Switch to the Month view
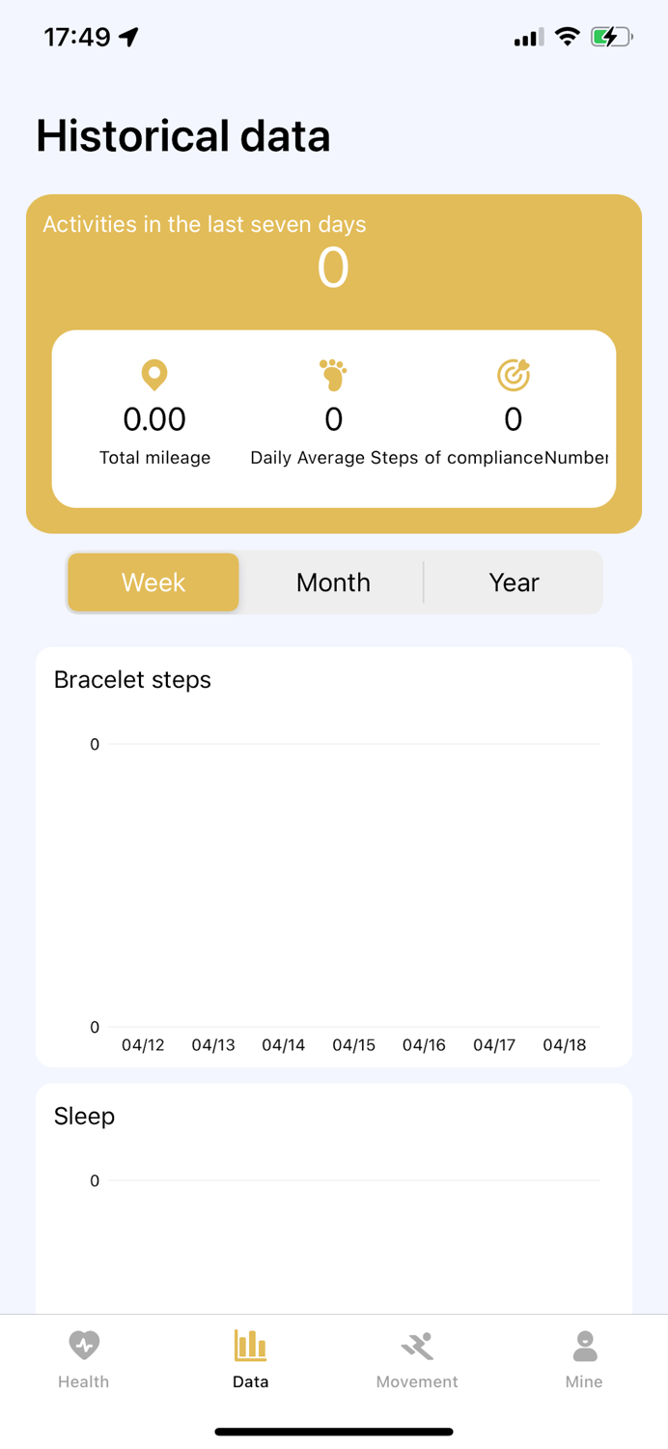 tap(333, 582)
